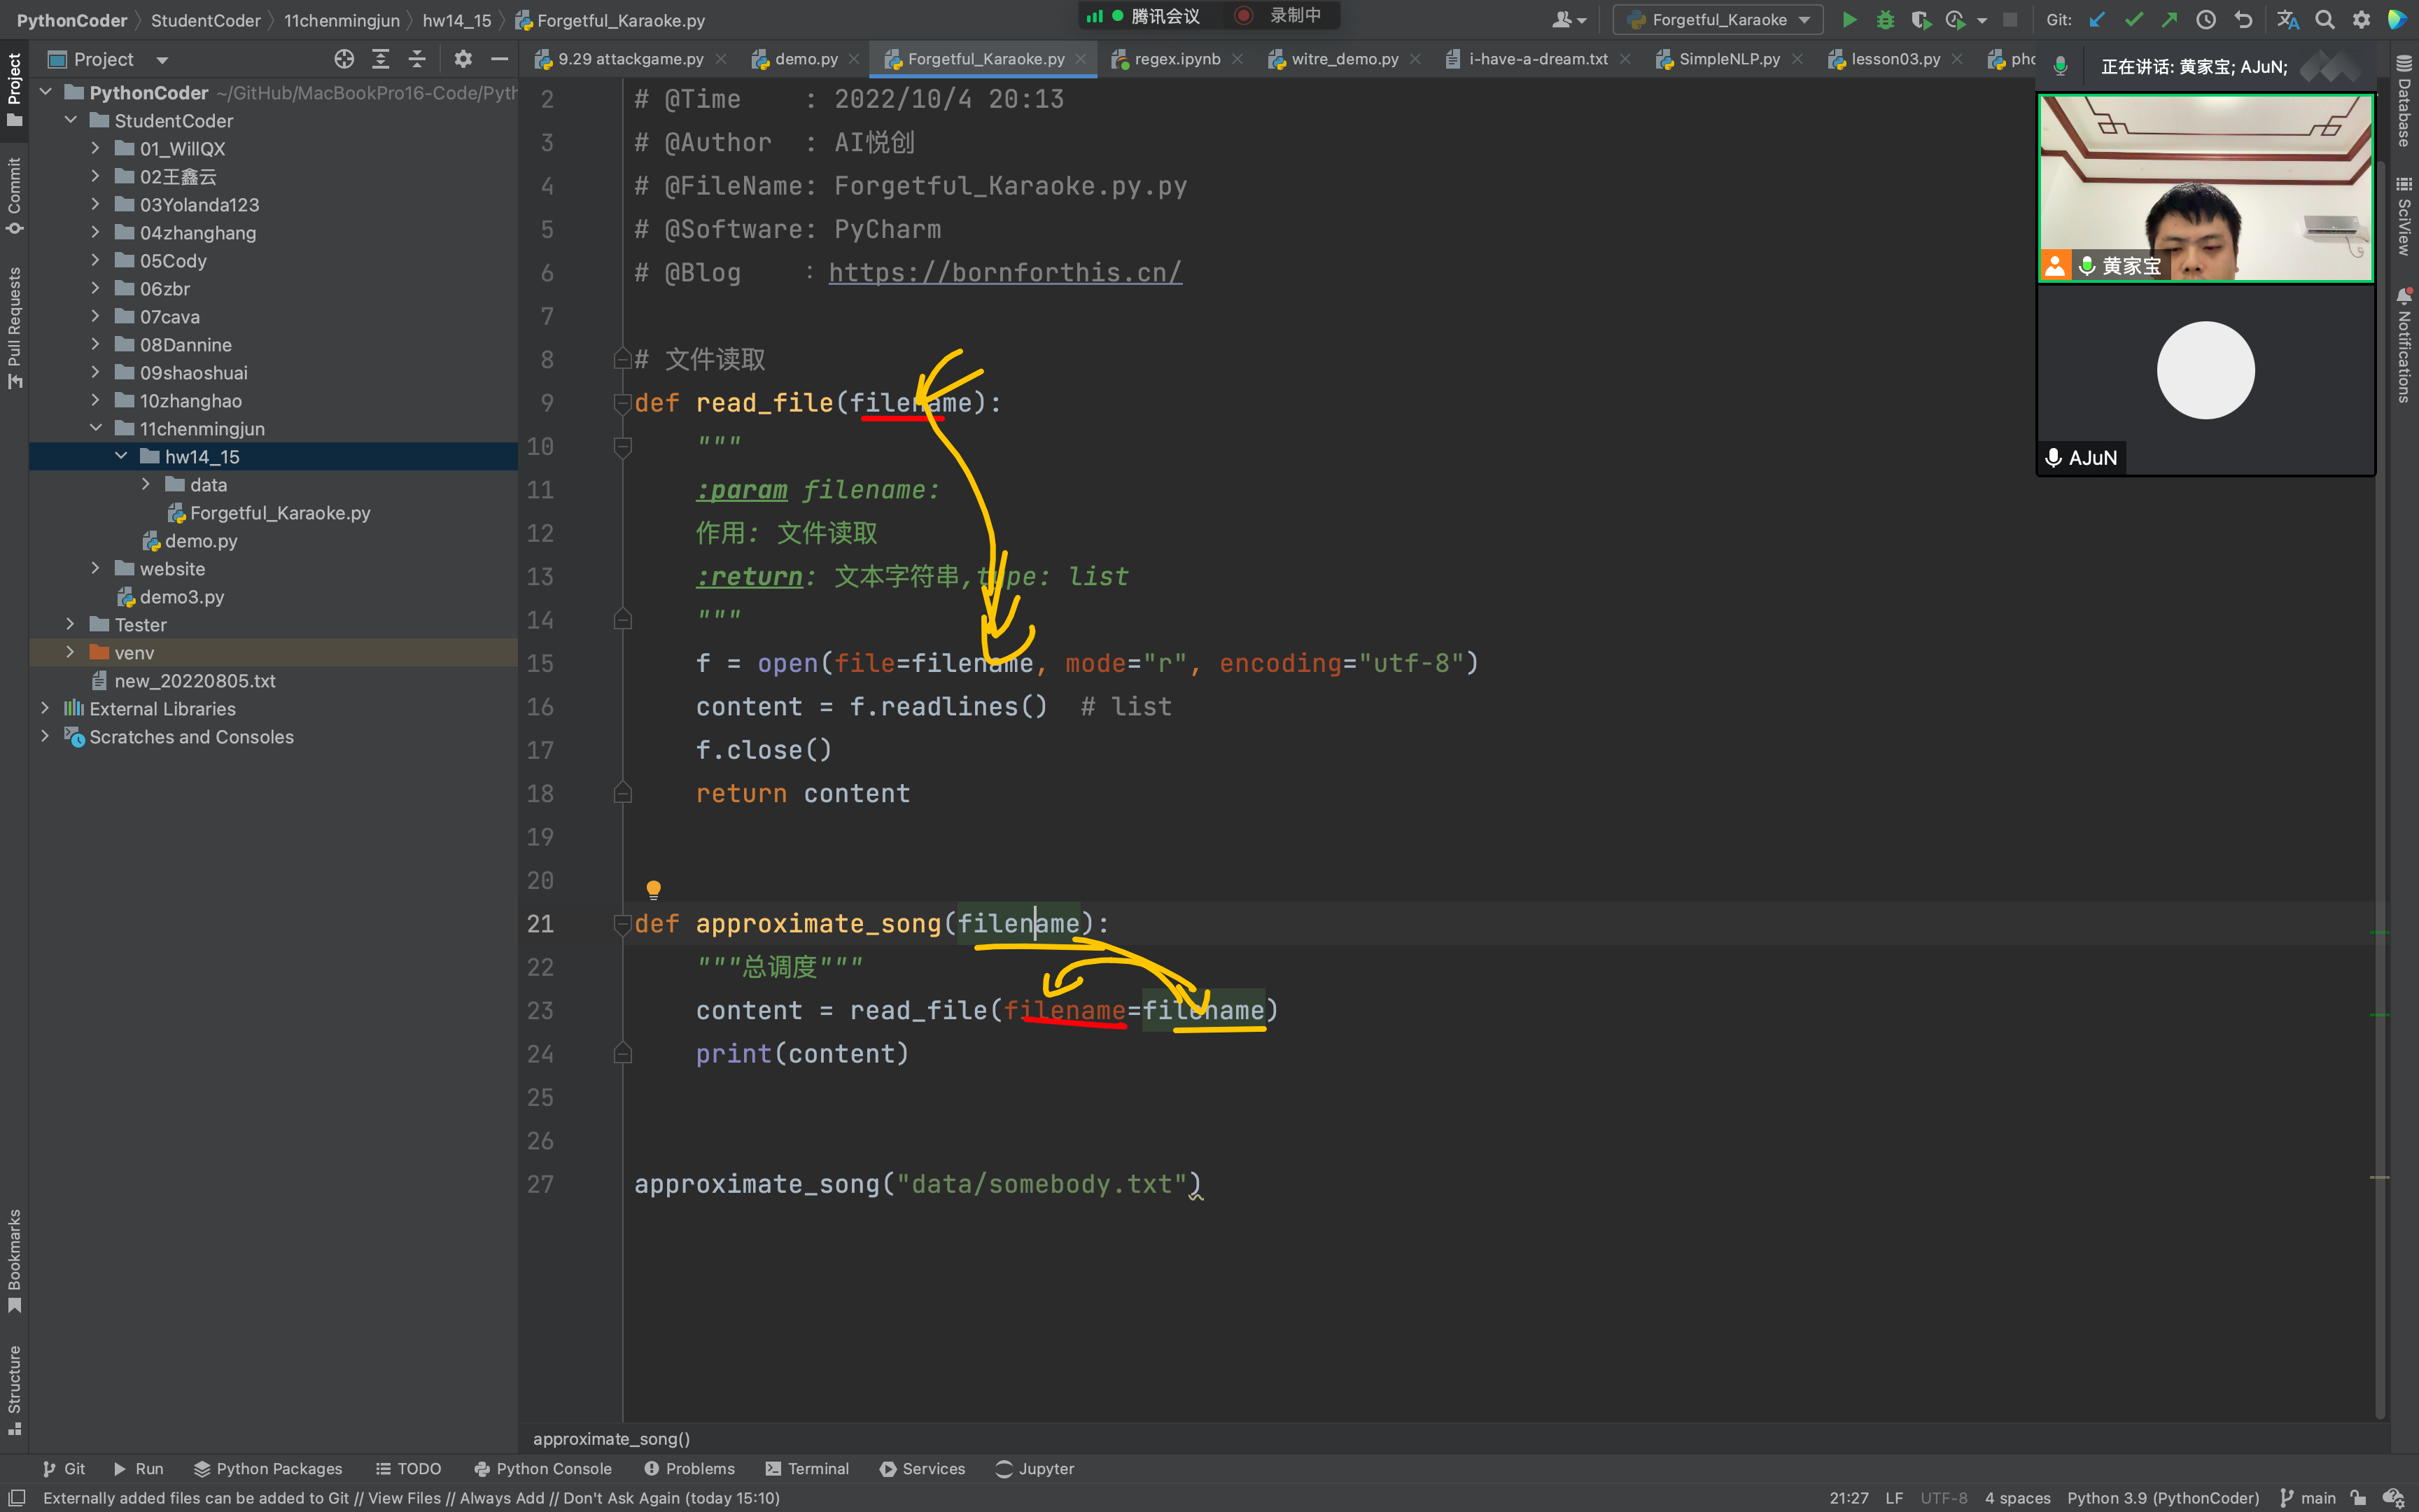
Task: Toggle file read-only lock in status bar
Action: point(2358,1497)
